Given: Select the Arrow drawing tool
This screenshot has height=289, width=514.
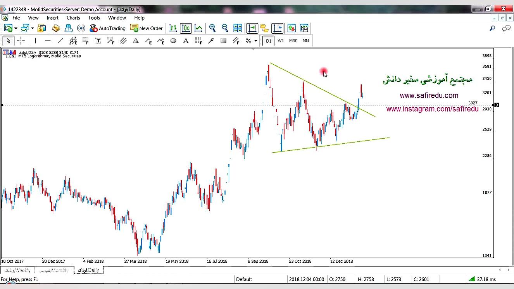Looking at the screenshot, I should [x=211, y=41].
